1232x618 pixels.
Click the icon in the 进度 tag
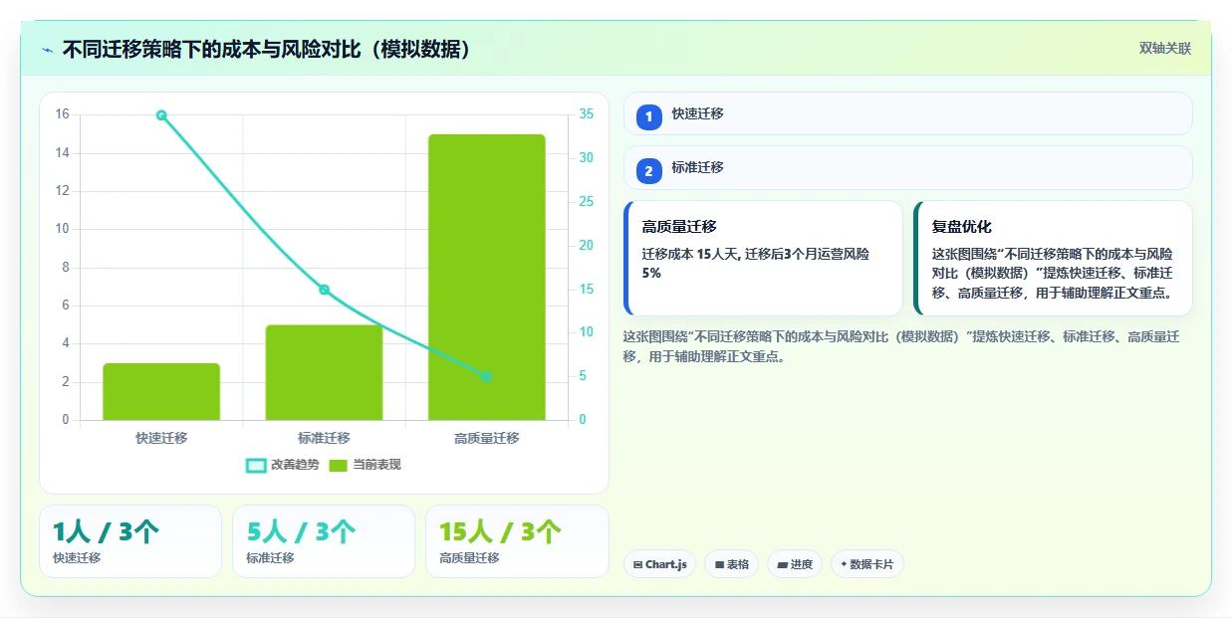point(783,565)
